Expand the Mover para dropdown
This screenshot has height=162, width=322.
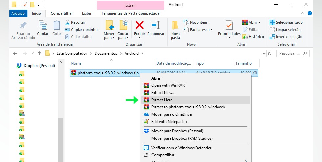(109, 38)
